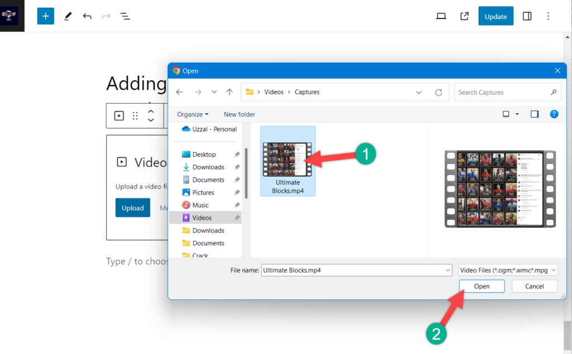
Task: Toggle the preview pane in file dialog
Action: 535,114
